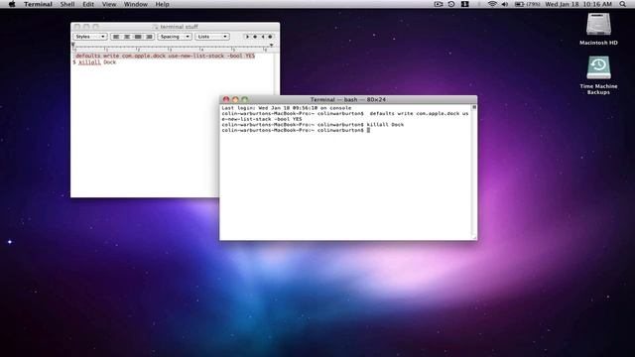Click the right tab stop icon in TextEdit
Image resolution: width=635 pixels, height=357 pixels.
[x=263, y=37]
